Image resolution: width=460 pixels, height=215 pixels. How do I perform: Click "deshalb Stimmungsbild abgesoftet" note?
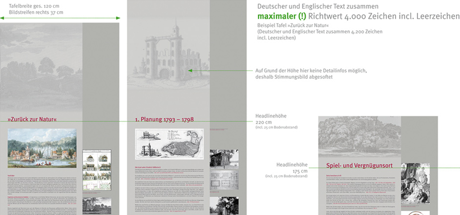click(293, 77)
